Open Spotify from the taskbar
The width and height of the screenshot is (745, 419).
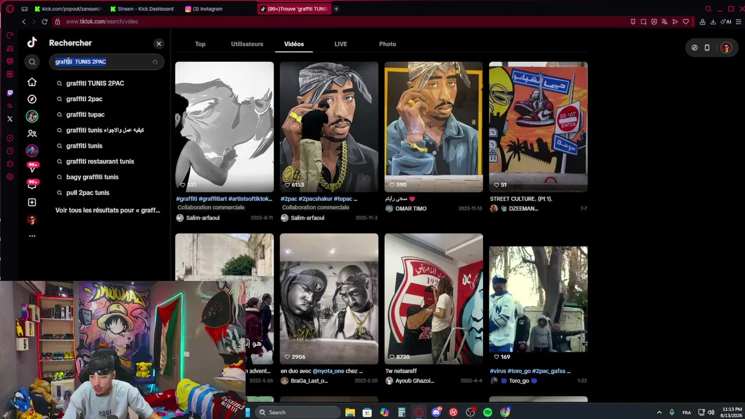click(488, 412)
